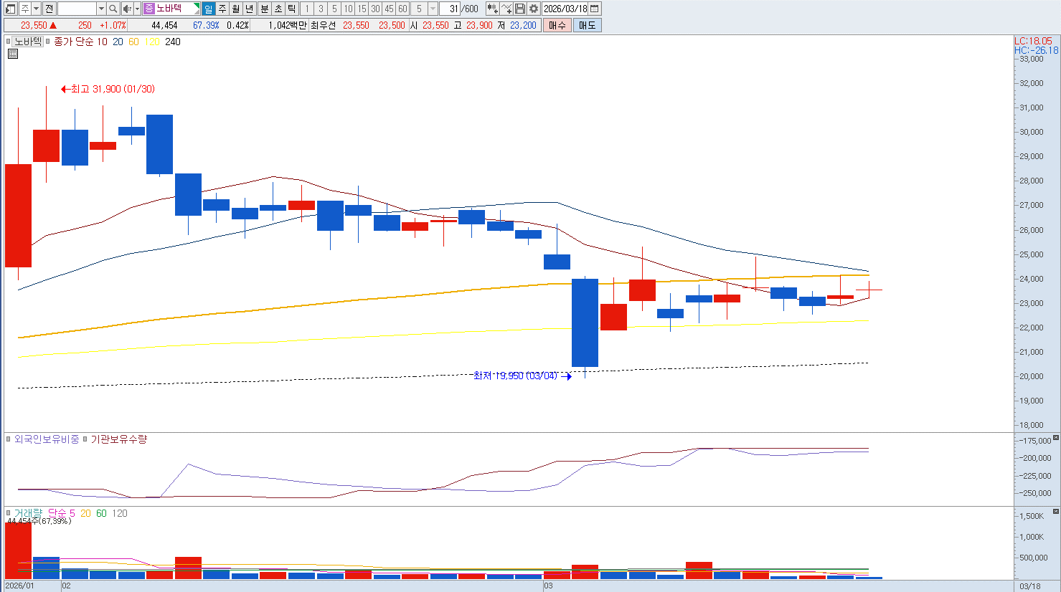This screenshot has width=1061, height=592.
Task: Click the line indicator tool icon
Action: (x=506, y=9)
